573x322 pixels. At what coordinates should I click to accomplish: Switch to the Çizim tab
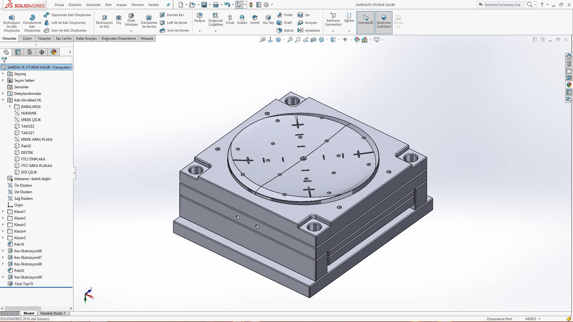click(27, 38)
